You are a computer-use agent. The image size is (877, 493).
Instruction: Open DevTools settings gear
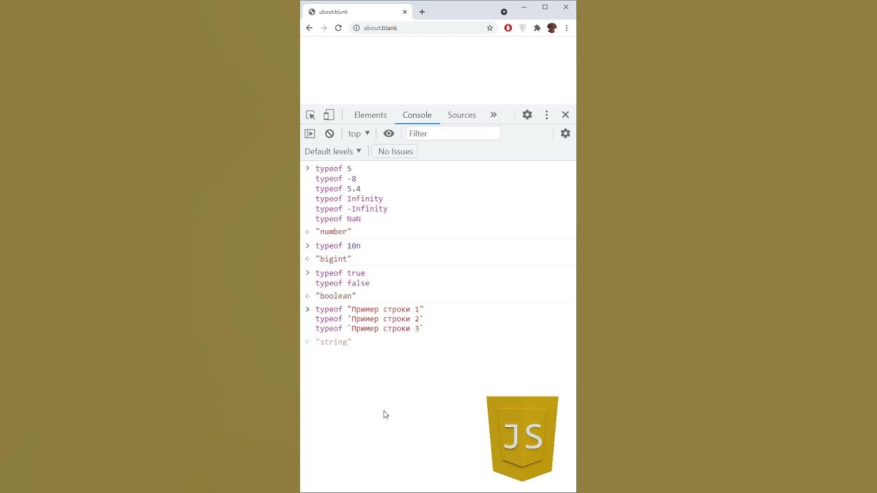[x=527, y=115]
